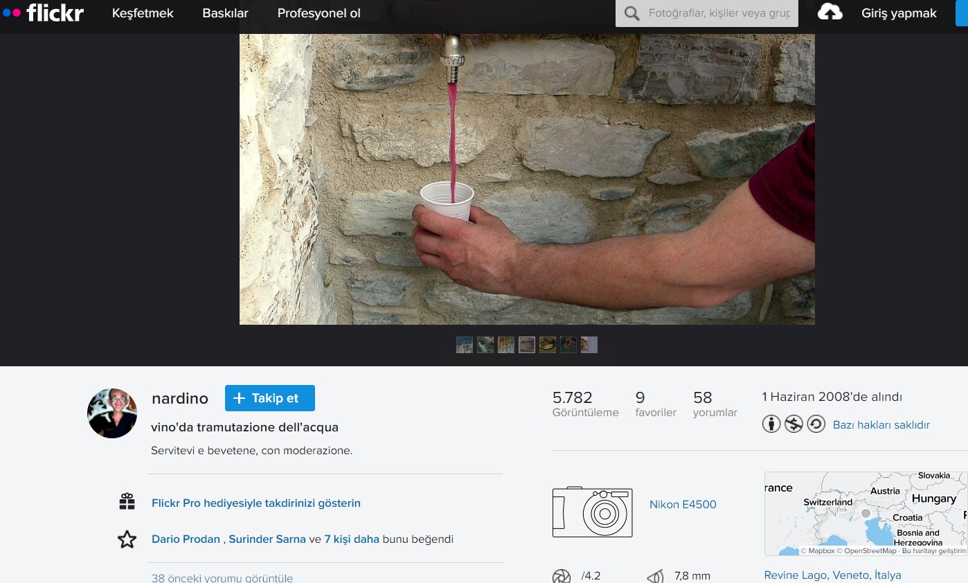The width and height of the screenshot is (968, 583).
Task: Open the Baskılar menu item
Action: click(225, 13)
